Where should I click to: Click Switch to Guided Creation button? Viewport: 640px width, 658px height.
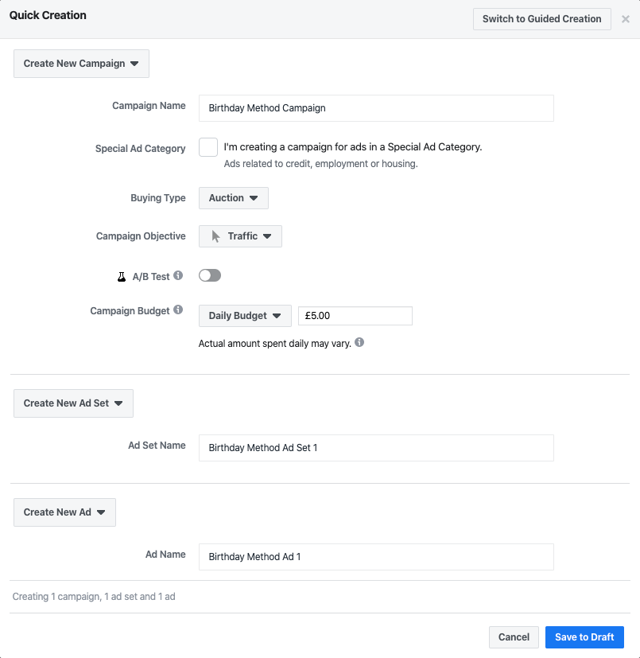[541, 19]
